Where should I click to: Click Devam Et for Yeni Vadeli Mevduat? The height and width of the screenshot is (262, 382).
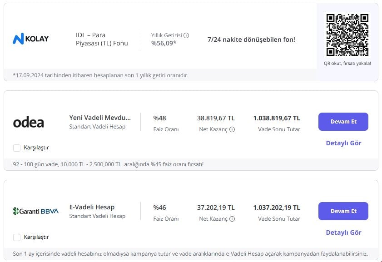point(343,121)
